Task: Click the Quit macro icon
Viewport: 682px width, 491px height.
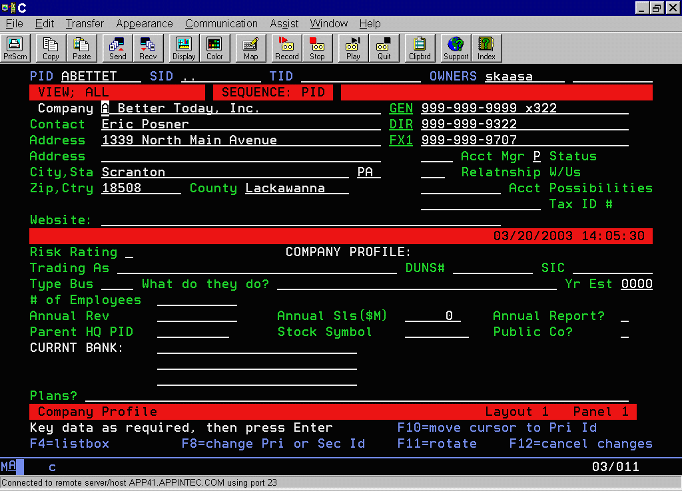Action: [384, 48]
